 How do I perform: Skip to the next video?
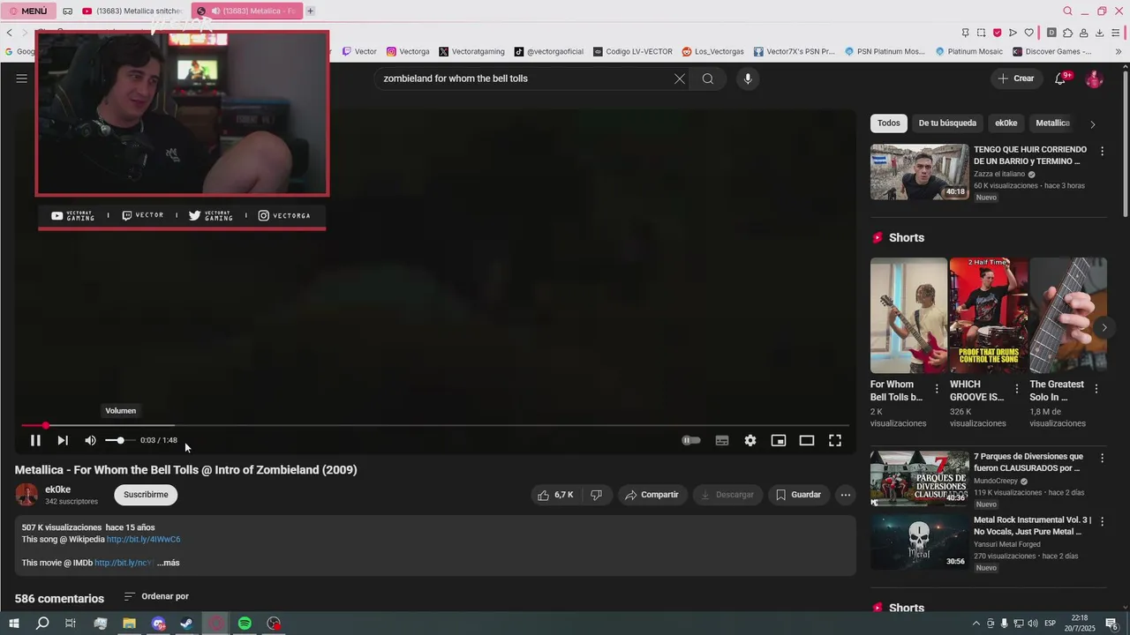tap(63, 440)
